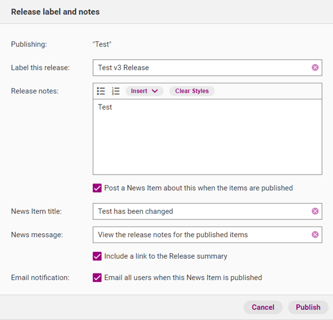This screenshot has height=320, width=333.
Task: Focus the 'Test v3 Release' label input
Action: (199, 67)
